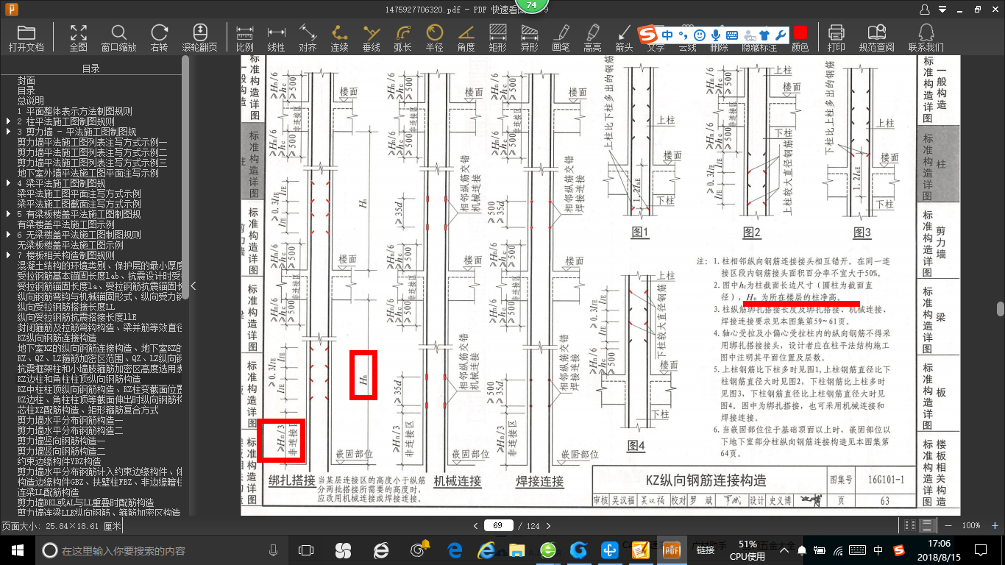Screen dimensions: 1005x565
Task: Select the 全图 fit-all view tool
Action: (x=78, y=37)
